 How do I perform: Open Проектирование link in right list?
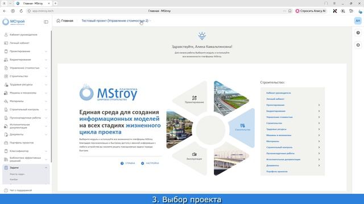(275, 105)
